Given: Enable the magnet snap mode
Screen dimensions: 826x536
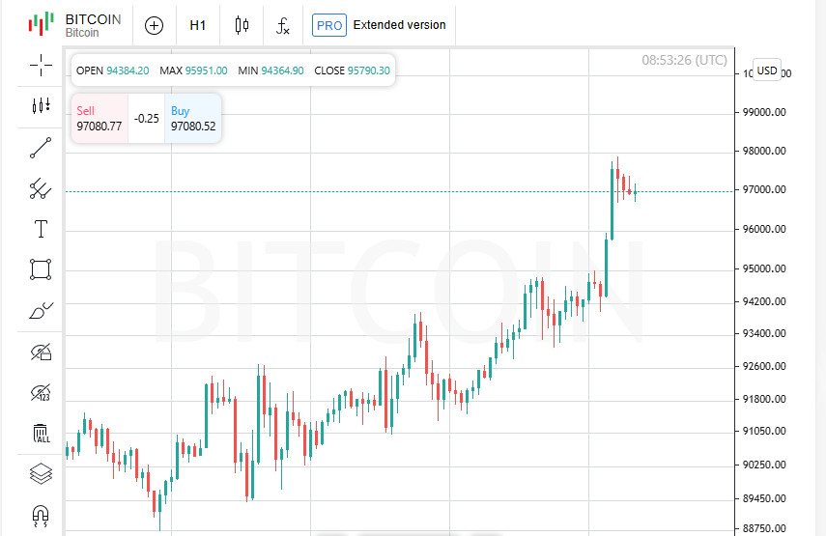Looking at the screenshot, I should [41, 515].
